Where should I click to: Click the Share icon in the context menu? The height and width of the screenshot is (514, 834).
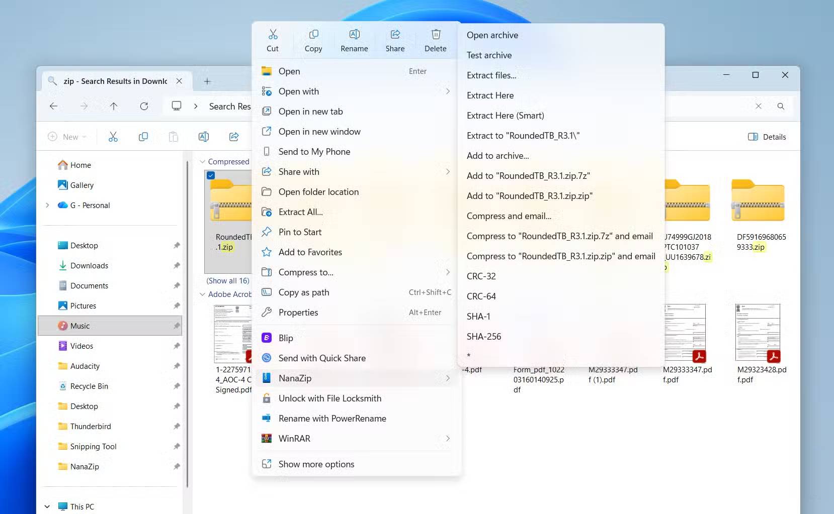394,39
